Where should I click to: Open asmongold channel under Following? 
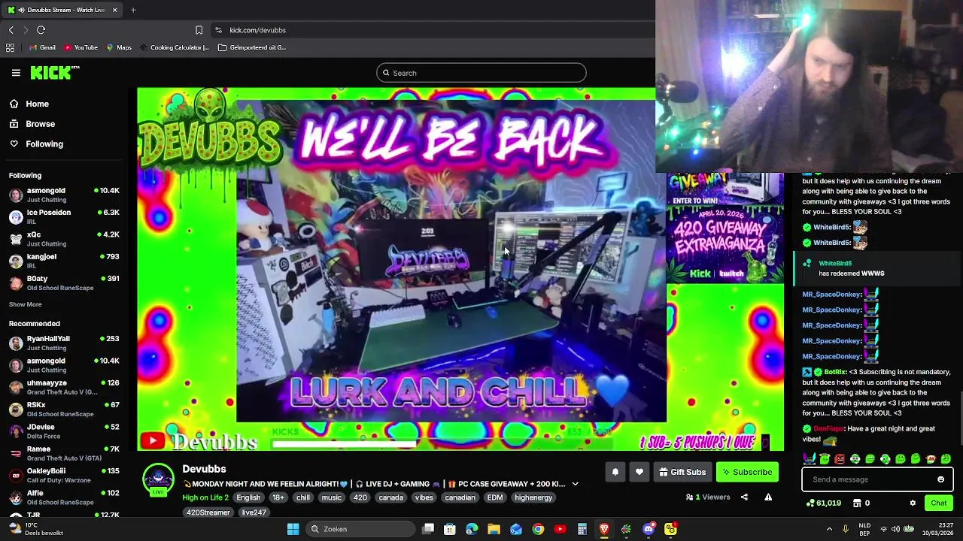(64, 195)
